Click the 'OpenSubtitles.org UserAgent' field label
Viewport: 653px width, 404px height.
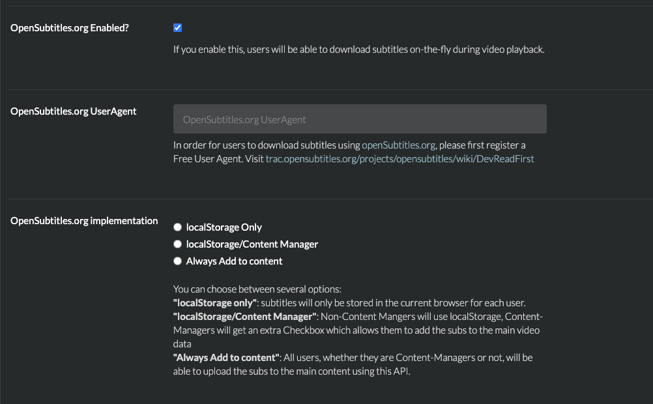(74, 111)
